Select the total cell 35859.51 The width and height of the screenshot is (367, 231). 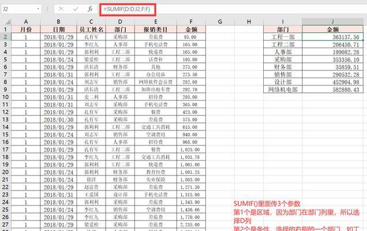point(332,67)
